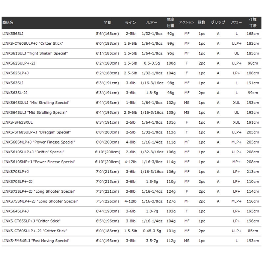Click the MLP+ power in LINKS68SMLP+J row
Viewport: 263px width, 263px height.
pyautogui.click(x=236, y=142)
